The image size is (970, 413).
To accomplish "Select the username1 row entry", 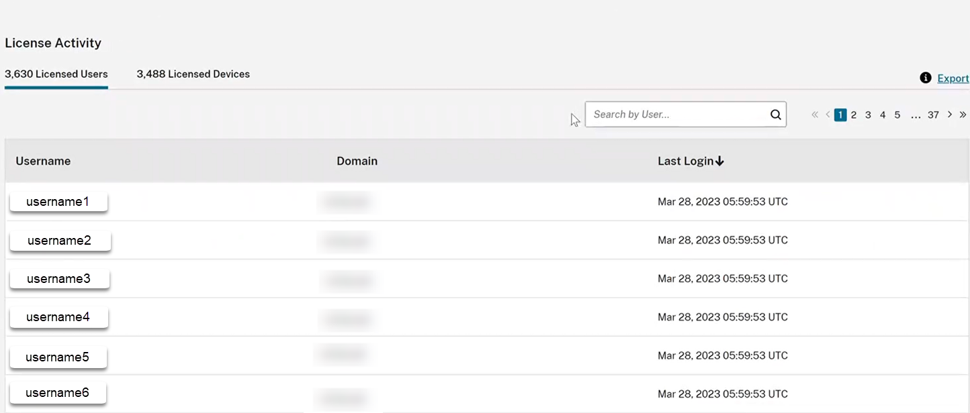I will (58, 201).
